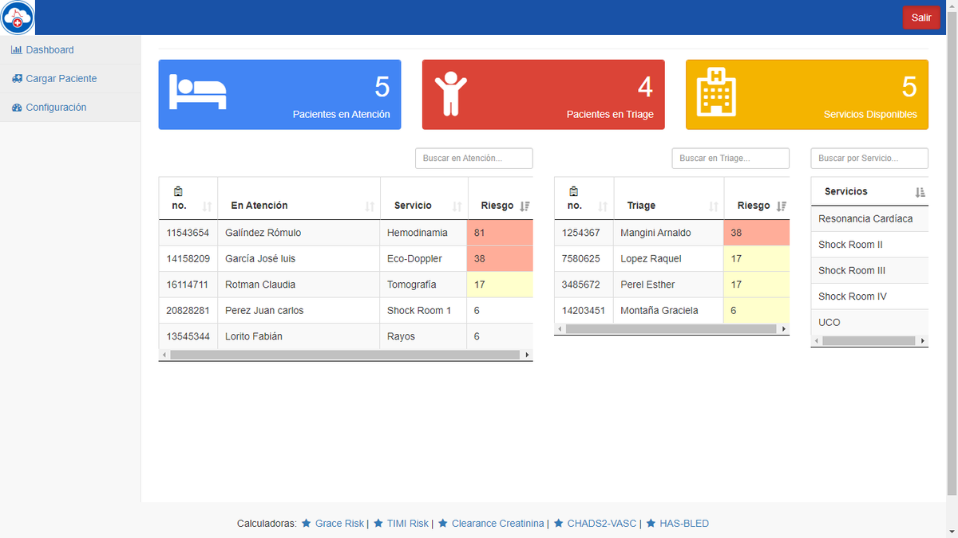Image resolution: width=958 pixels, height=538 pixels.
Task: Open the TIMI Risk calculator link
Action: click(x=408, y=524)
